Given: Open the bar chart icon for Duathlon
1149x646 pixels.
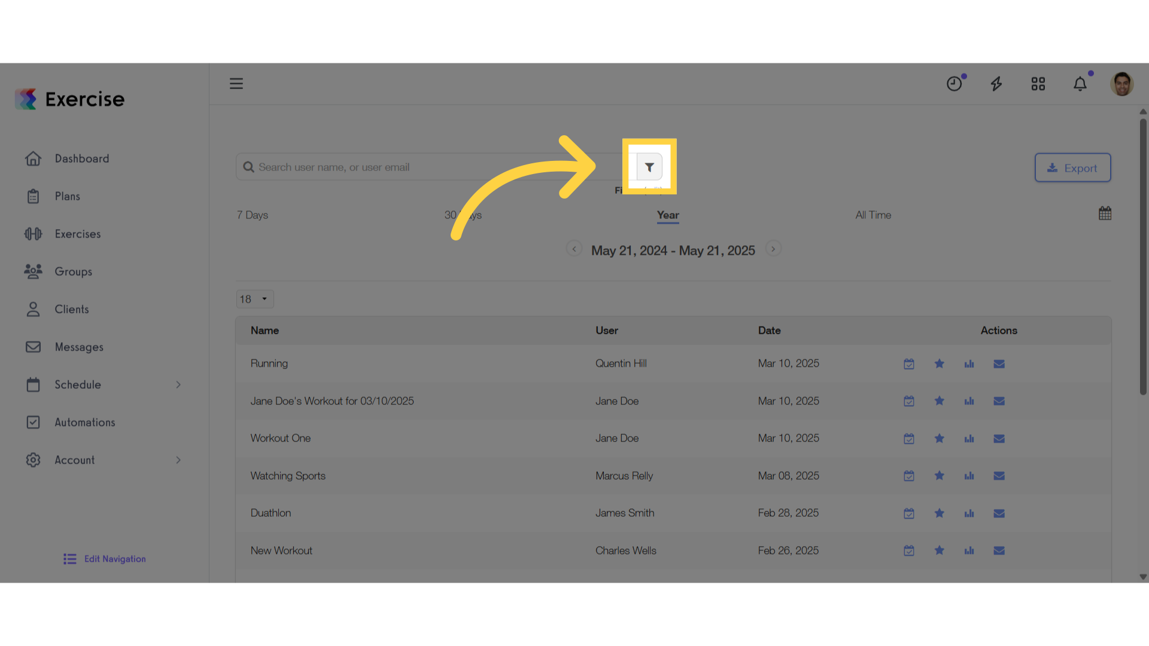Looking at the screenshot, I should (x=969, y=513).
